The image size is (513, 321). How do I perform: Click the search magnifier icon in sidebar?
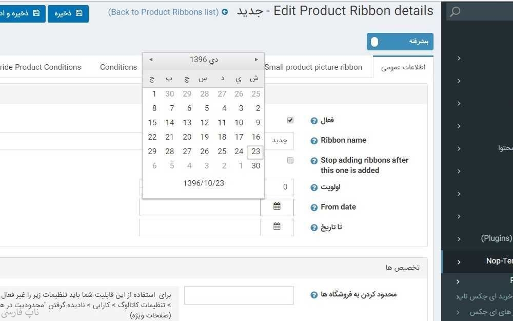click(455, 12)
